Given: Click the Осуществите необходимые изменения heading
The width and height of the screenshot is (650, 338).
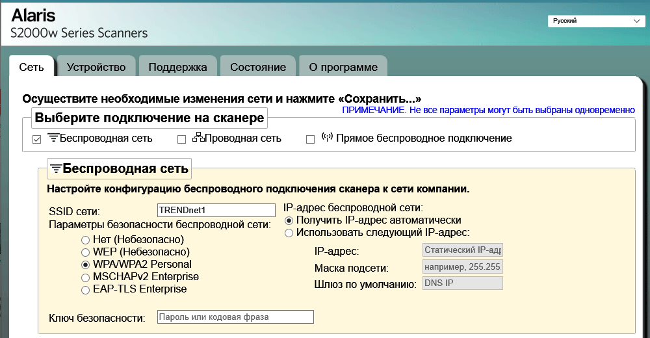Looking at the screenshot, I should (222, 99).
